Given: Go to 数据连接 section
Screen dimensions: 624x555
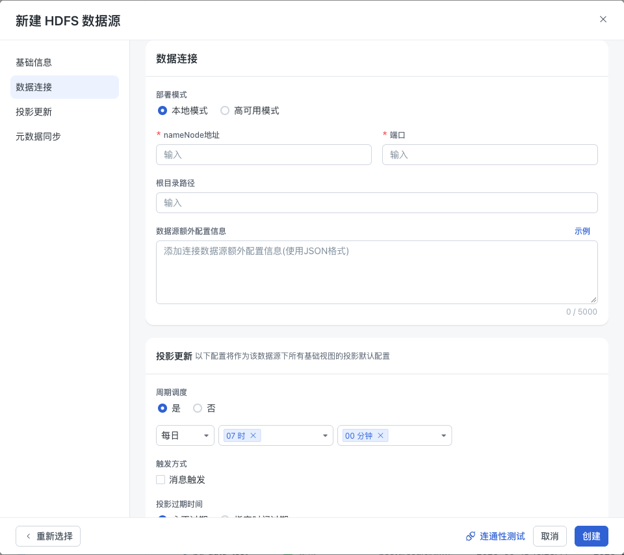Looking at the screenshot, I should point(64,87).
